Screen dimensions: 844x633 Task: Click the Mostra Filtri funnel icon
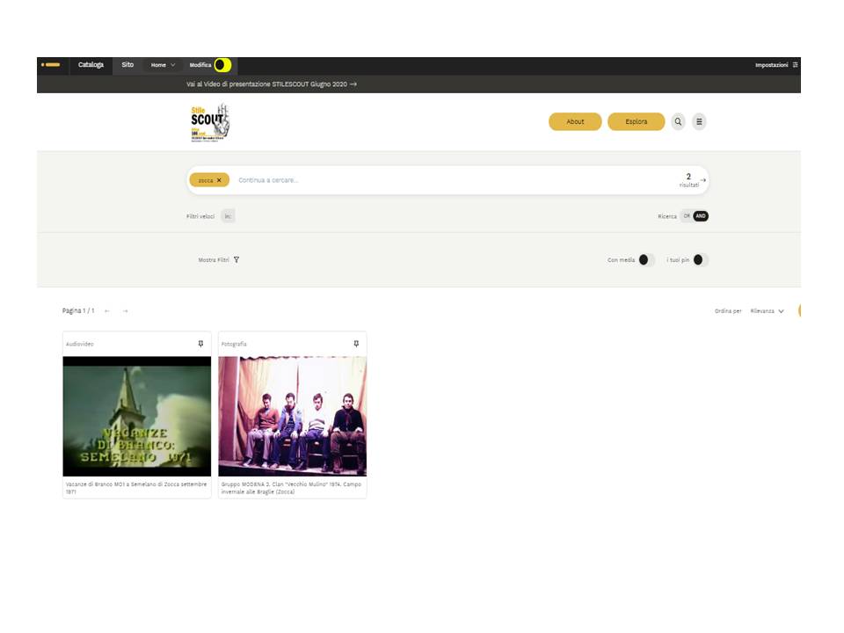click(x=236, y=260)
